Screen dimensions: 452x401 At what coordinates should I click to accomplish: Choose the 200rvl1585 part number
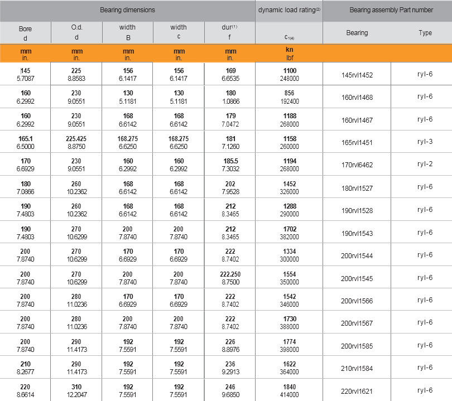tap(357, 345)
